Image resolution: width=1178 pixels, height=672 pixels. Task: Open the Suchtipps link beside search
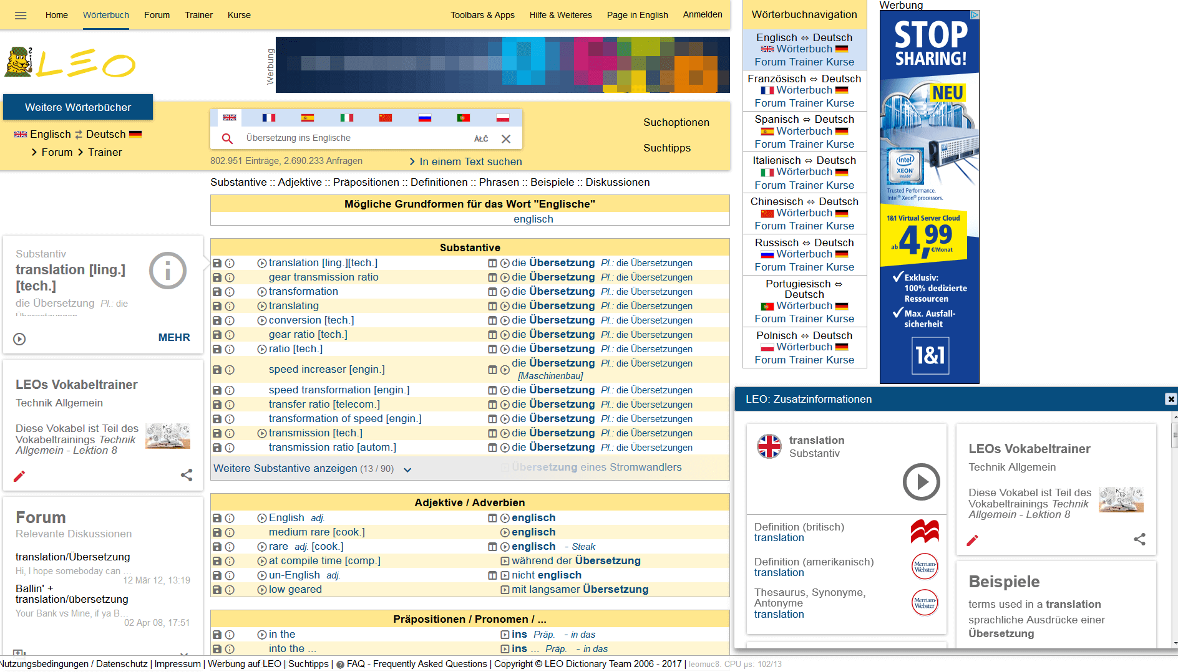tap(667, 148)
